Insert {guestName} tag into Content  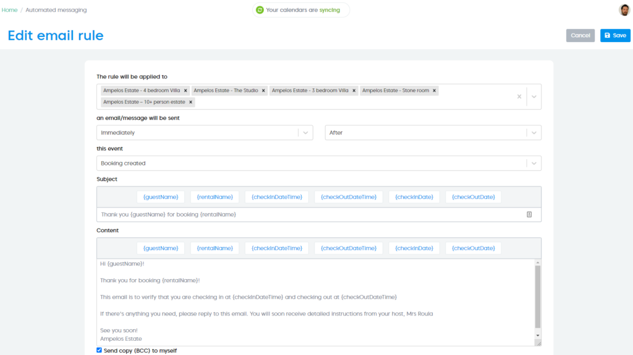click(161, 248)
